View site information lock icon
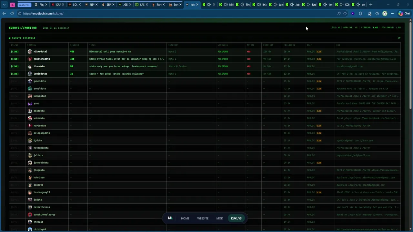Image resolution: width=413 pixels, height=232 pixels. (20, 14)
